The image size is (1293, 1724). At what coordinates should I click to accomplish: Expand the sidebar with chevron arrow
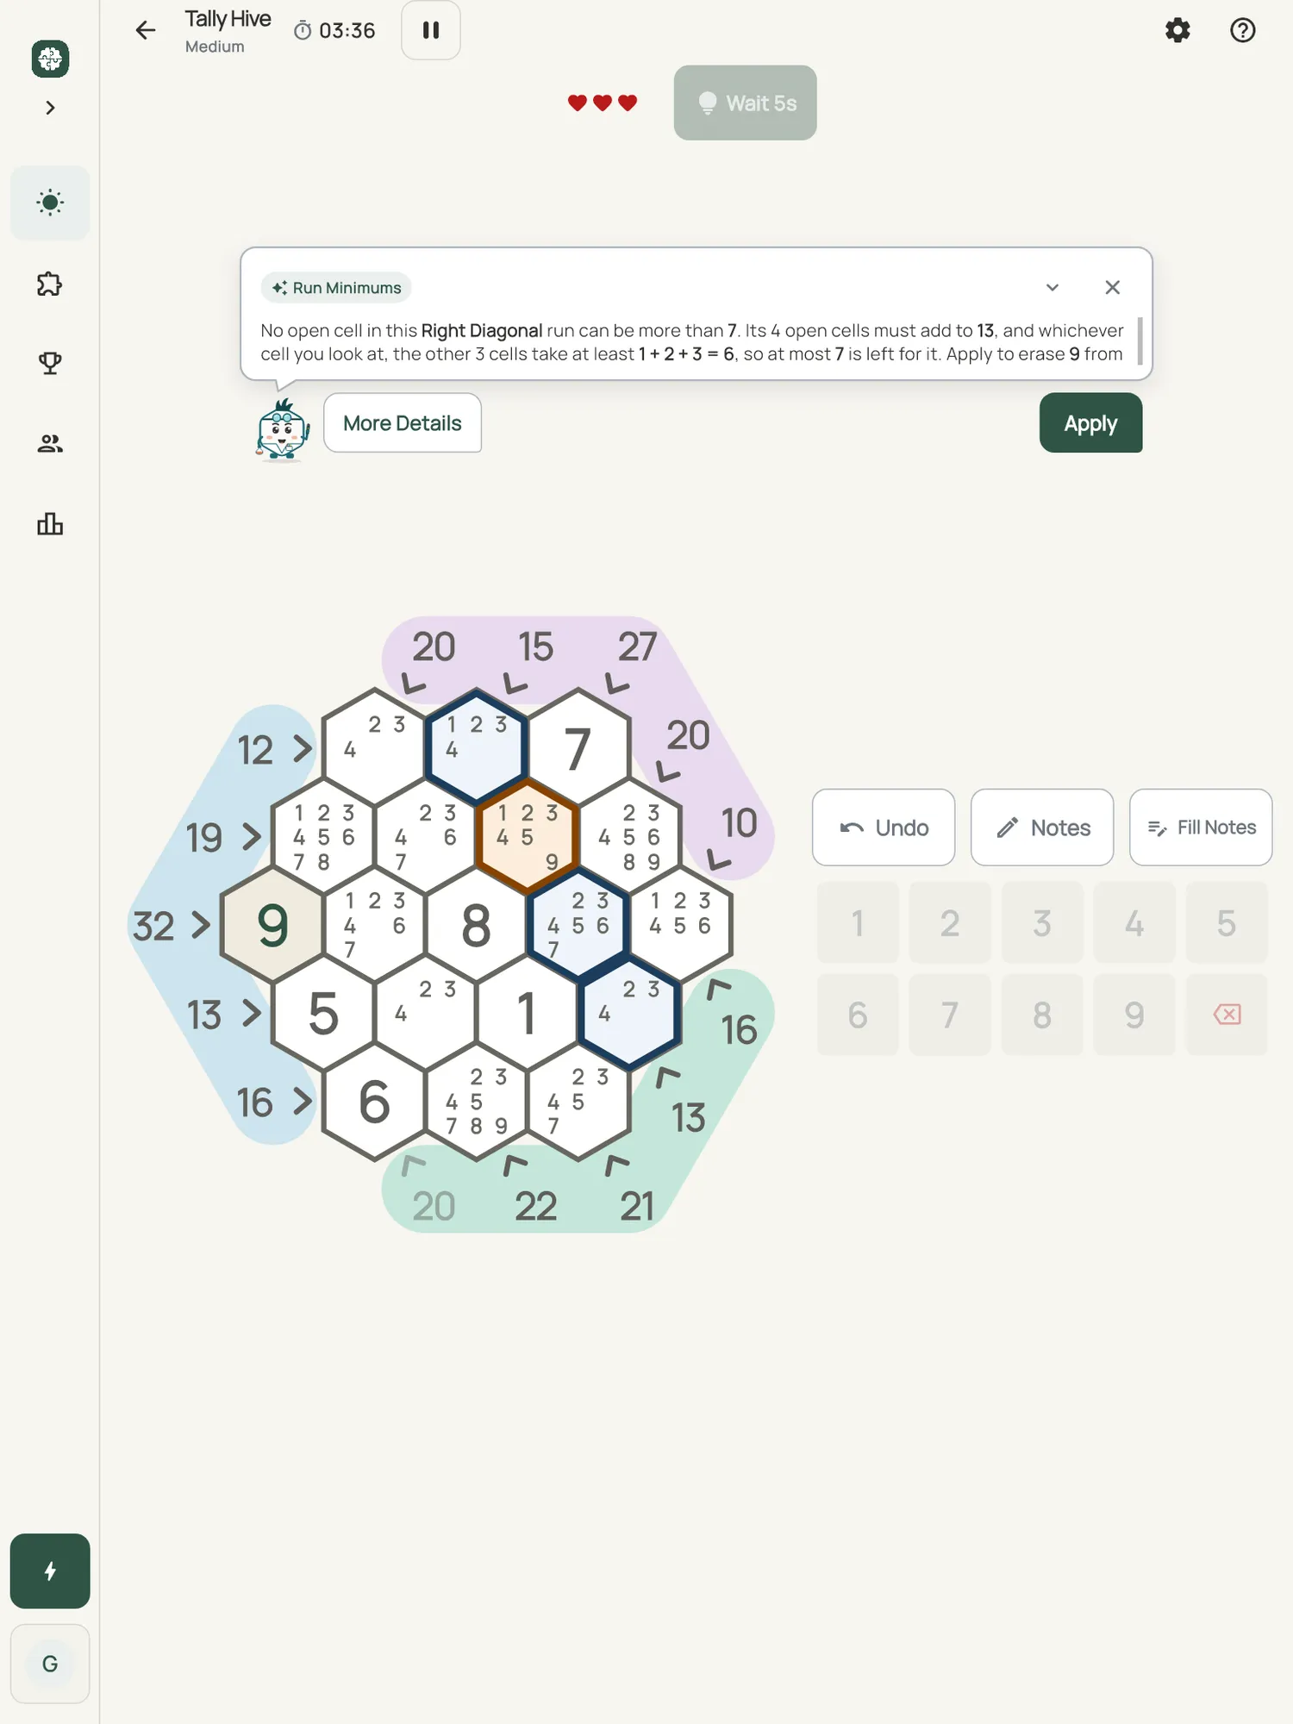[50, 108]
